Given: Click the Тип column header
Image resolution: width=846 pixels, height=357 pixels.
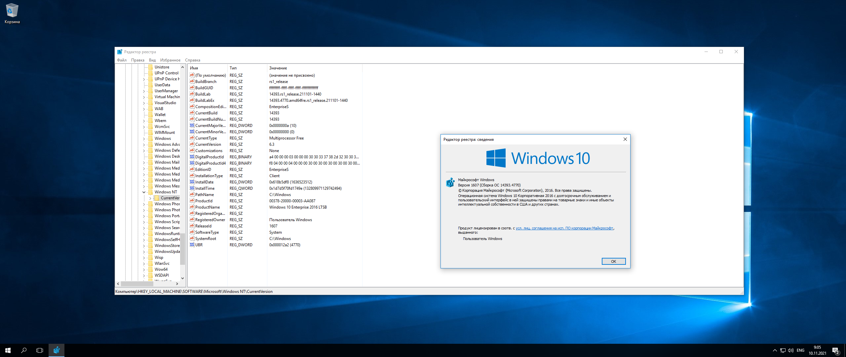Looking at the screenshot, I should (247, 68).
